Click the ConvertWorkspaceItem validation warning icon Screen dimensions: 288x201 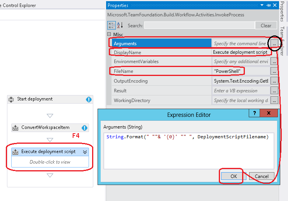point(84,128)
